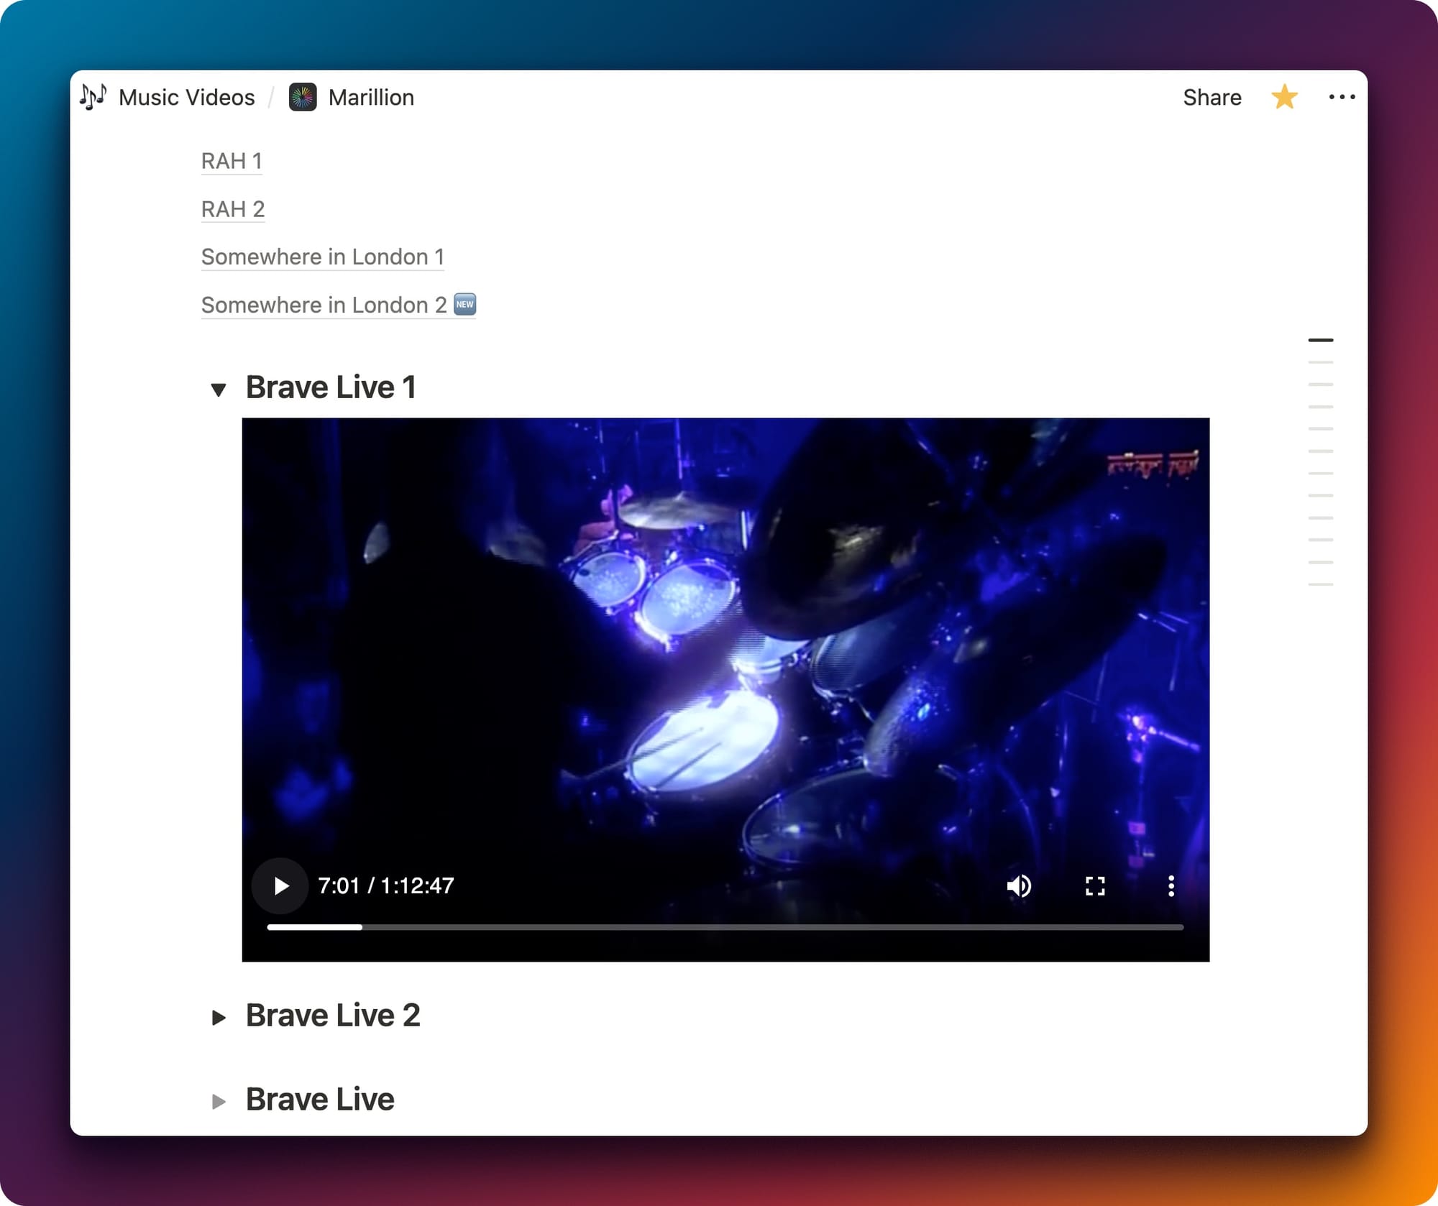Select Marillion breadcrumb title
Image resolution: width=1438 pixels, height=1206 pixels.
pyautogui.click(x=371, y=97)
